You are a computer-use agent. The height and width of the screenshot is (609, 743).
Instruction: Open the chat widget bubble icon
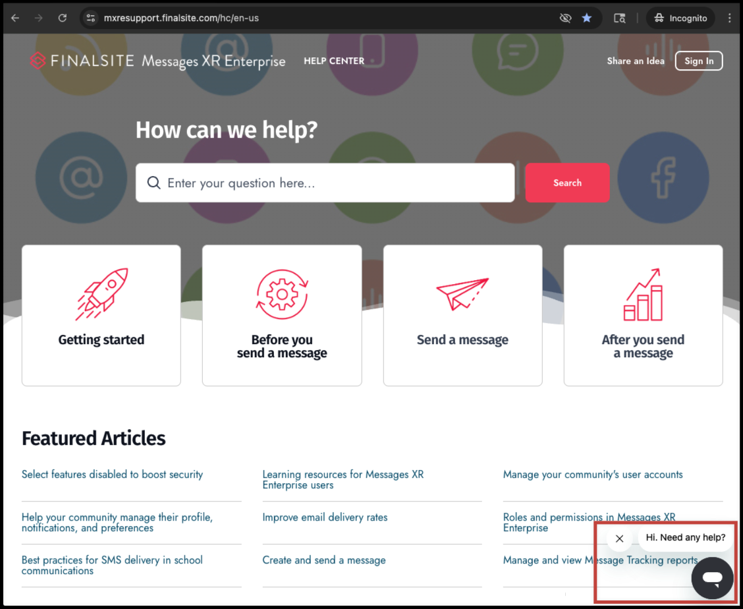[x=712, y=578]
